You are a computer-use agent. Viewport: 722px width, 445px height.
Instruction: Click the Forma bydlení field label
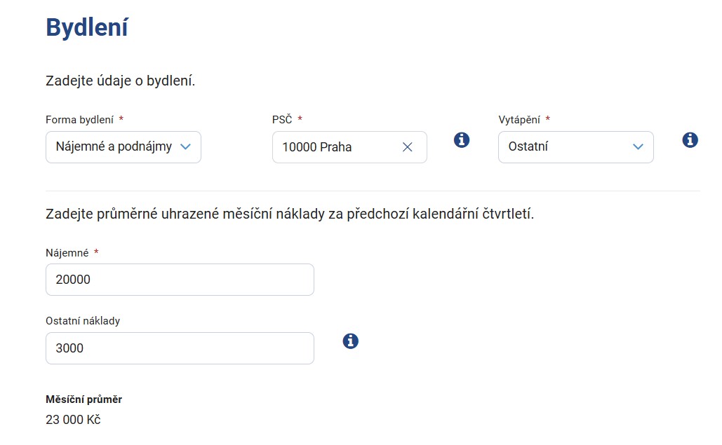[80, 120]
